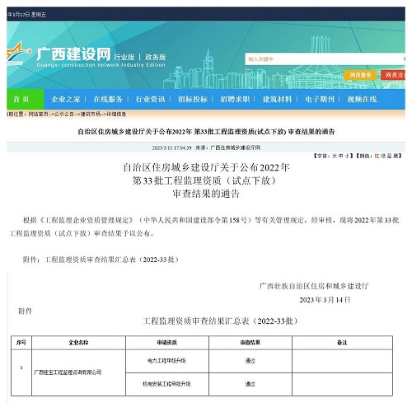The width and height of the screenshot is (412, 412).
Task: Click the 序号 column header
Action: (x=21, y=343)
